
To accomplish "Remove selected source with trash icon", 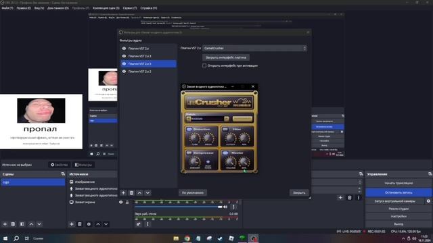I will [80, 224].
